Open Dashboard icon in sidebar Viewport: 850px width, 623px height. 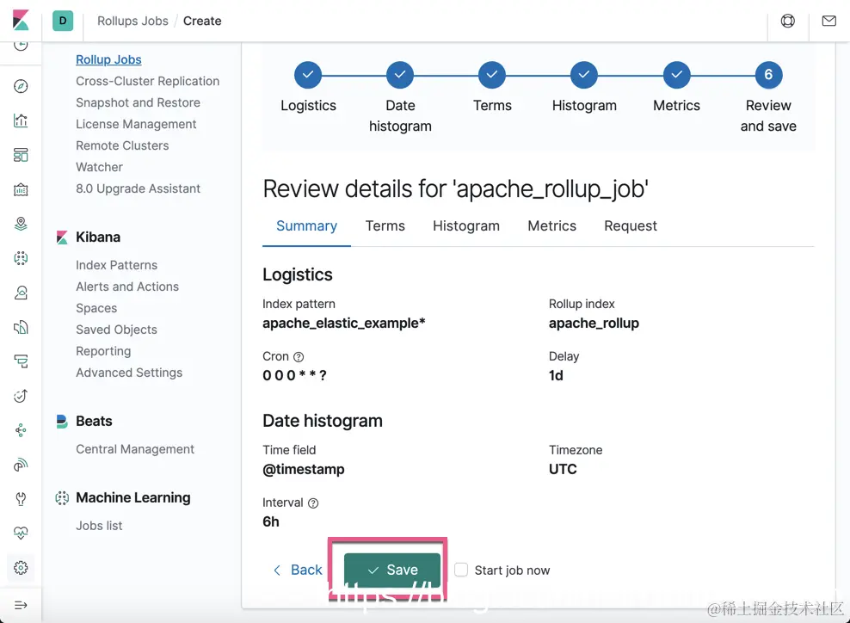21,155
